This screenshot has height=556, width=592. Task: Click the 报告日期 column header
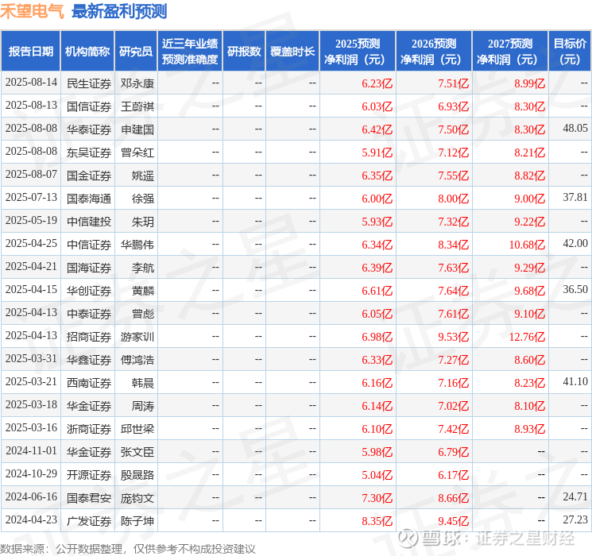30,52
